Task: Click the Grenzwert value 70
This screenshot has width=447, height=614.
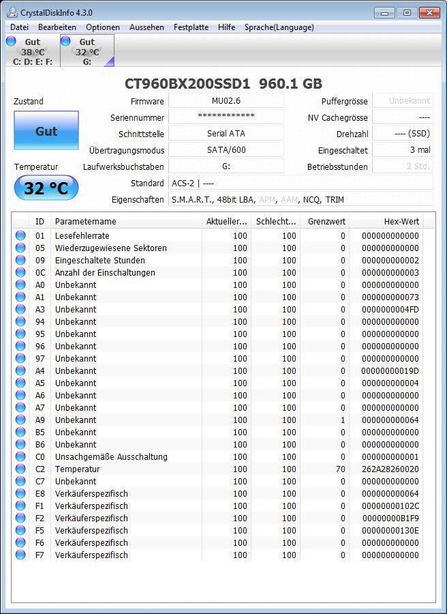Action: [340, 469]
